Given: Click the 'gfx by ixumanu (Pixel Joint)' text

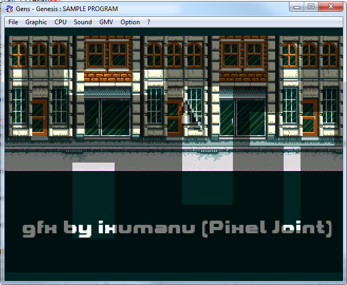Looking at the screenshot, I should [177, 229].
